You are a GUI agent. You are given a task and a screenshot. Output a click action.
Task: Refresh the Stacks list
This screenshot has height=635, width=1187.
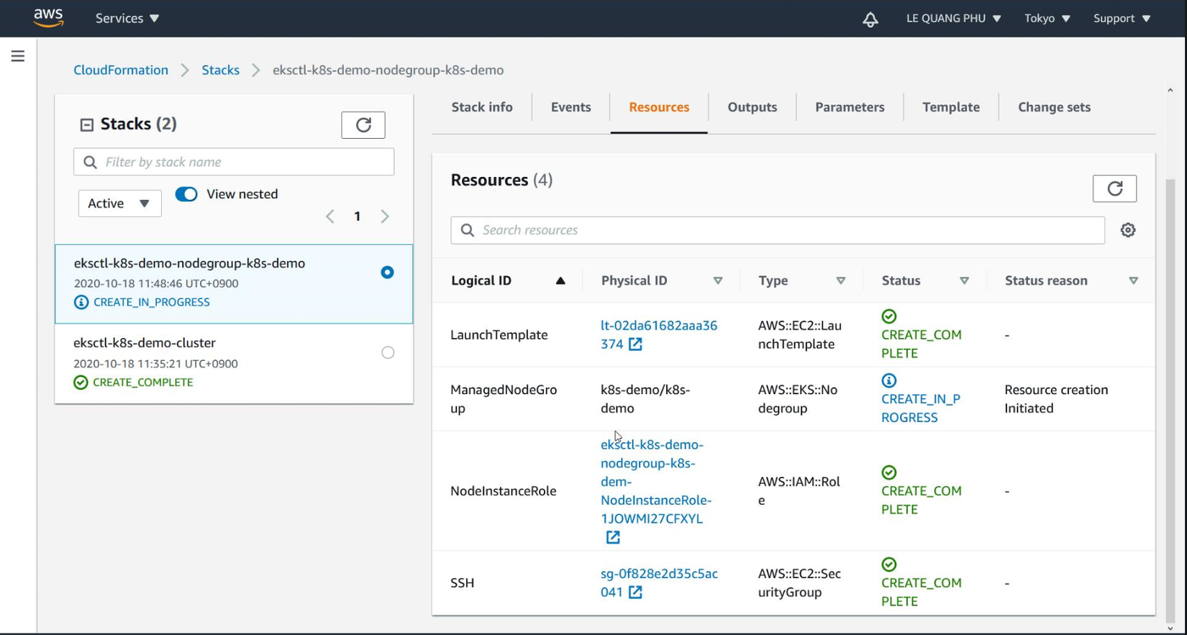pyautogui.click(x=363, y=125)
